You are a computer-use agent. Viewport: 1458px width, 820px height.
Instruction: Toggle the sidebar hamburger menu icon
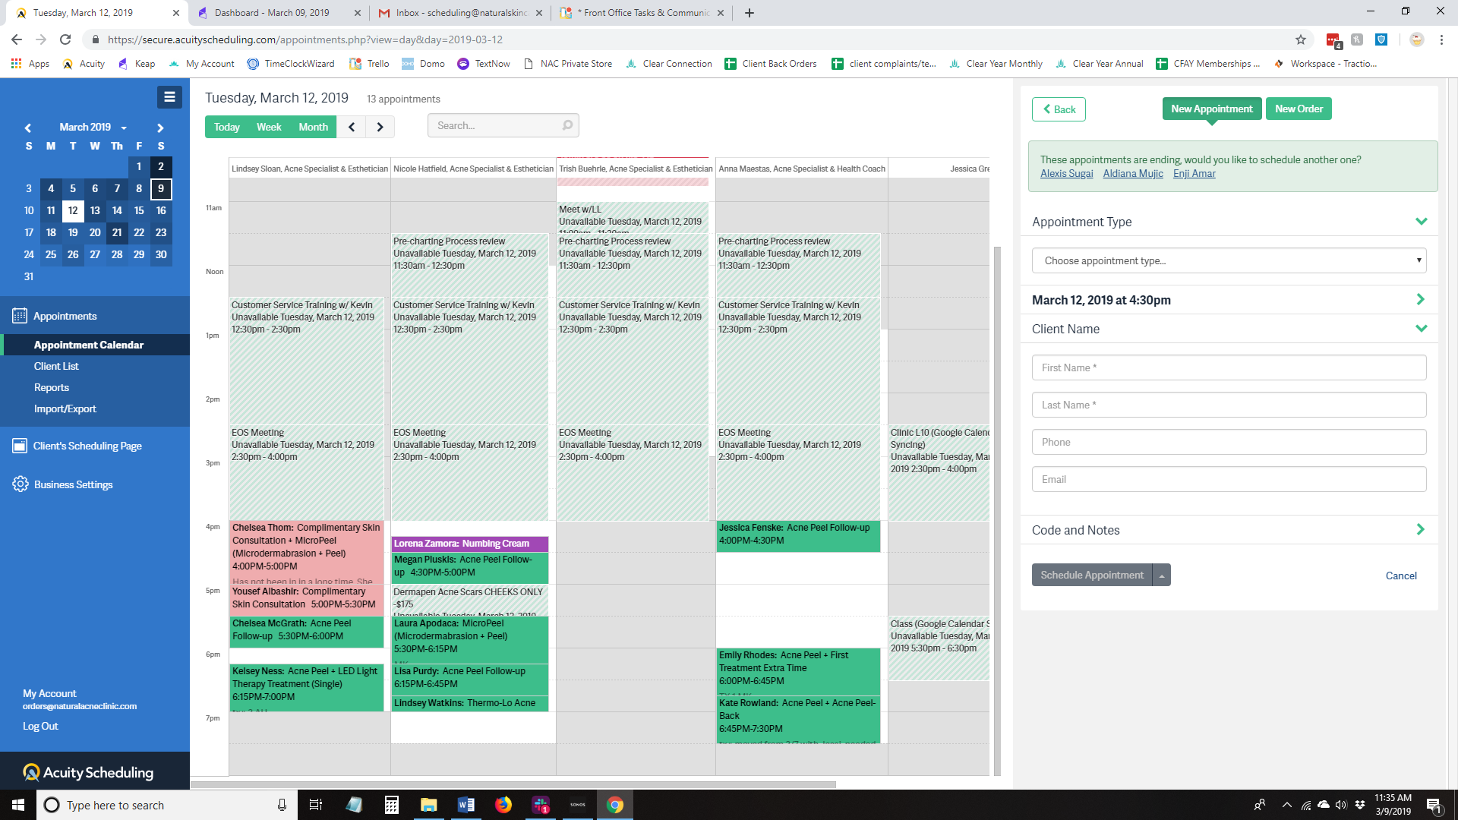pyautogui.click(x=169, y=96)
